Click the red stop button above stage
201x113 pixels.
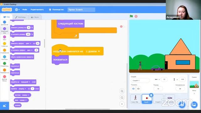click(x=136, y=16)
